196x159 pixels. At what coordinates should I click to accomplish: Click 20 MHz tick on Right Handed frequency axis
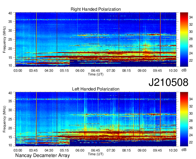pos(10,49)
